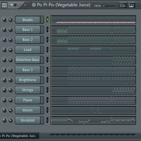This screenshot has width=141, height=141.
Task: Toggle the Strings channel select LED
Action: point(48,90)
